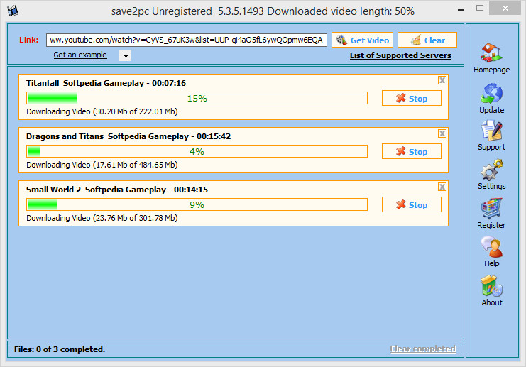Open List of Supported Servers link
Image resolution: width=526 pixels, height=367 pixels.
[x=400, y=55]
